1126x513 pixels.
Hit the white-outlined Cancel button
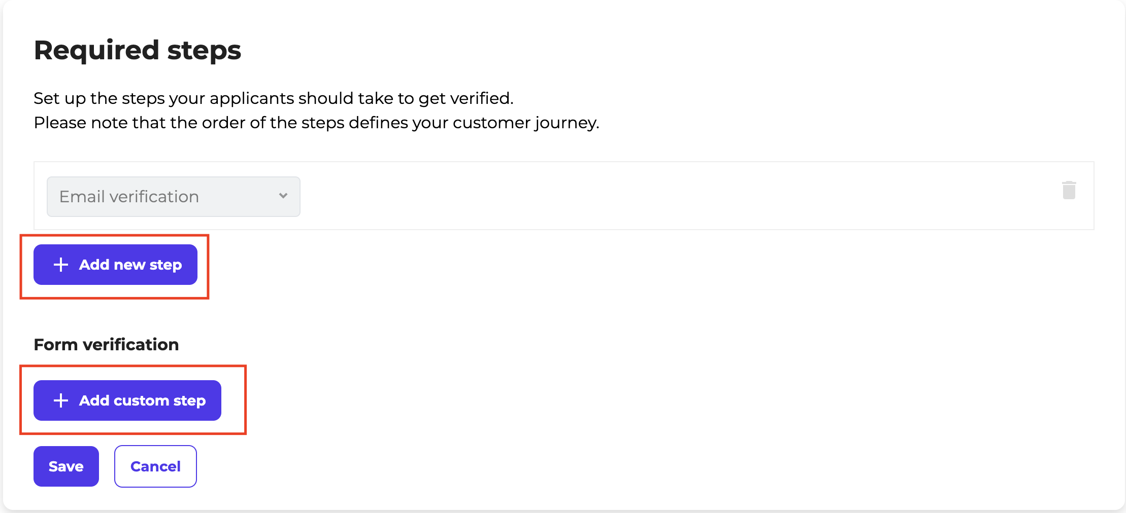click(155, 466)
